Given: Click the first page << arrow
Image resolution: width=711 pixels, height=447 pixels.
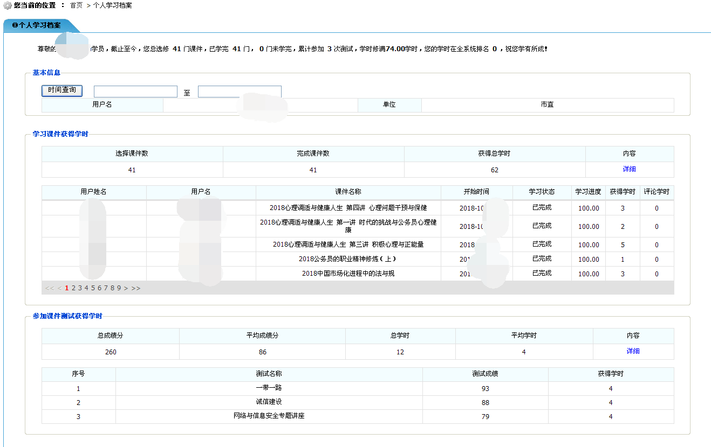Looking at the screenshot, I should (50, 288).
